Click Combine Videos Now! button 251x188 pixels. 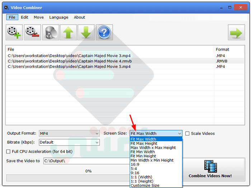[x=214, y=170]
